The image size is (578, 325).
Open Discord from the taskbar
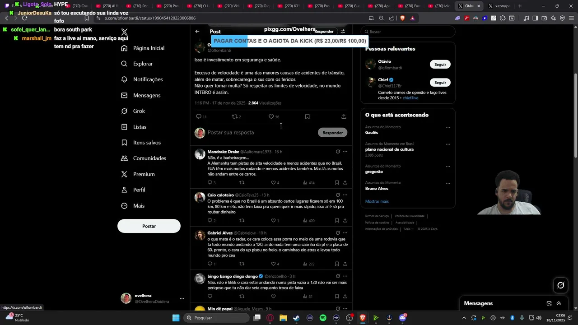click(x=402, y=318)
